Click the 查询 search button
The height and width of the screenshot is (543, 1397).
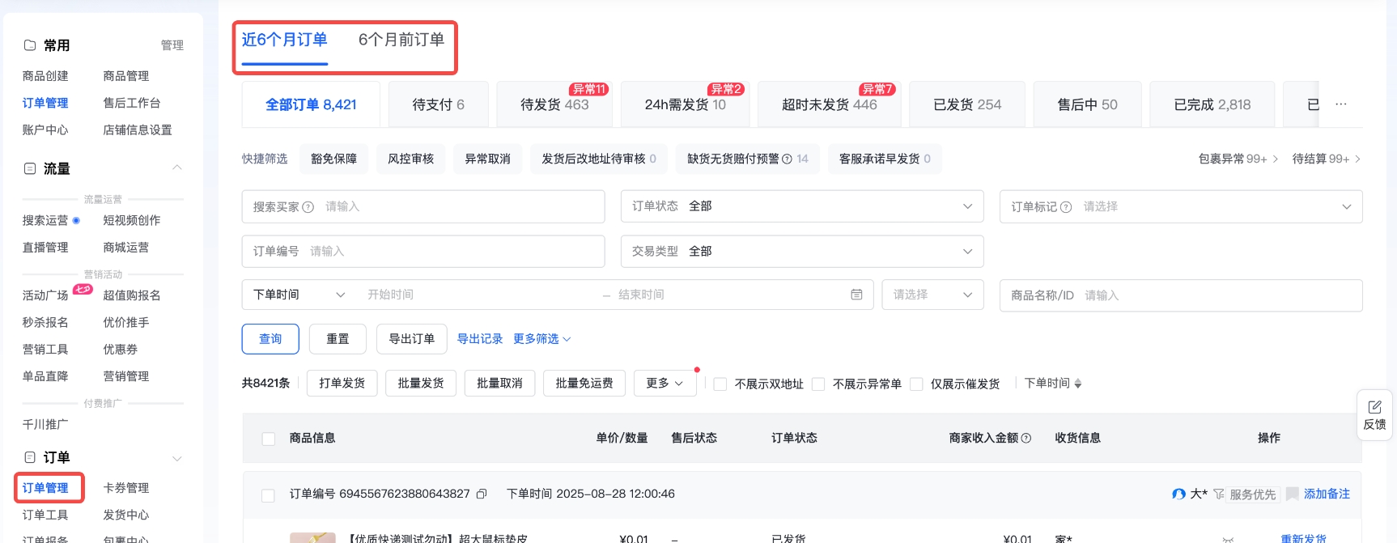tap(270, 339)
